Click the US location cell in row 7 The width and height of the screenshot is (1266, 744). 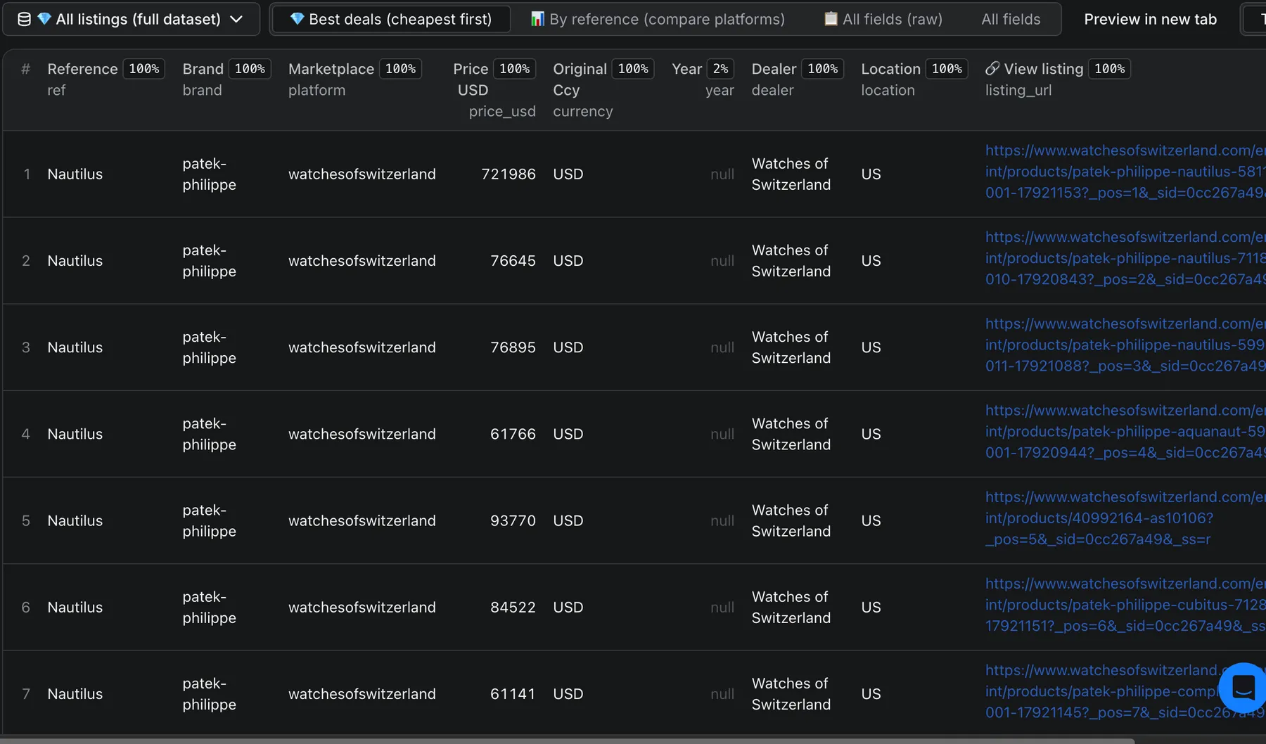pos(871,693)
